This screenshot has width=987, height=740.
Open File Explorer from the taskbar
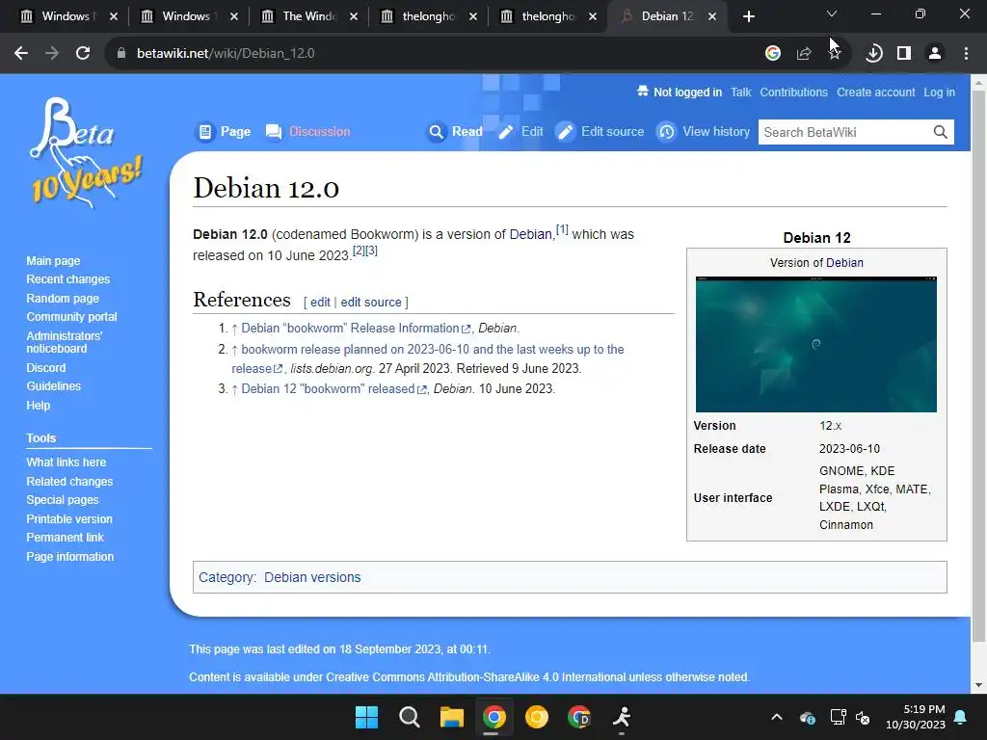pyautogui.click(x=451, y=717)
